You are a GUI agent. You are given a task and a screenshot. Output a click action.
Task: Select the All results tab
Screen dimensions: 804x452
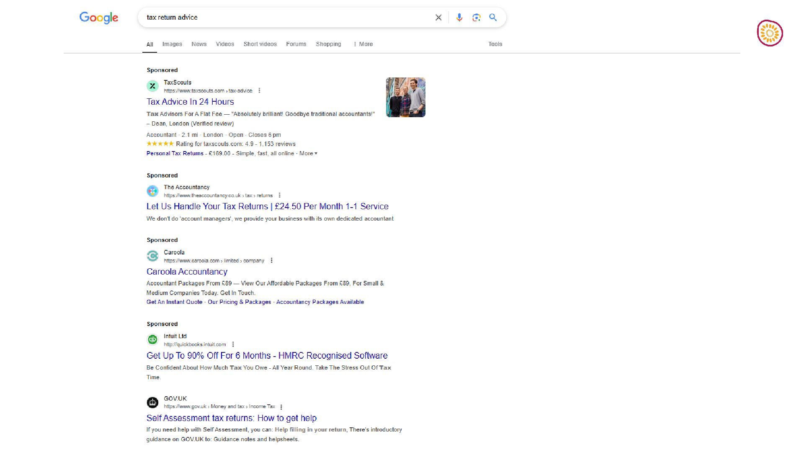(x=149, y=44)
